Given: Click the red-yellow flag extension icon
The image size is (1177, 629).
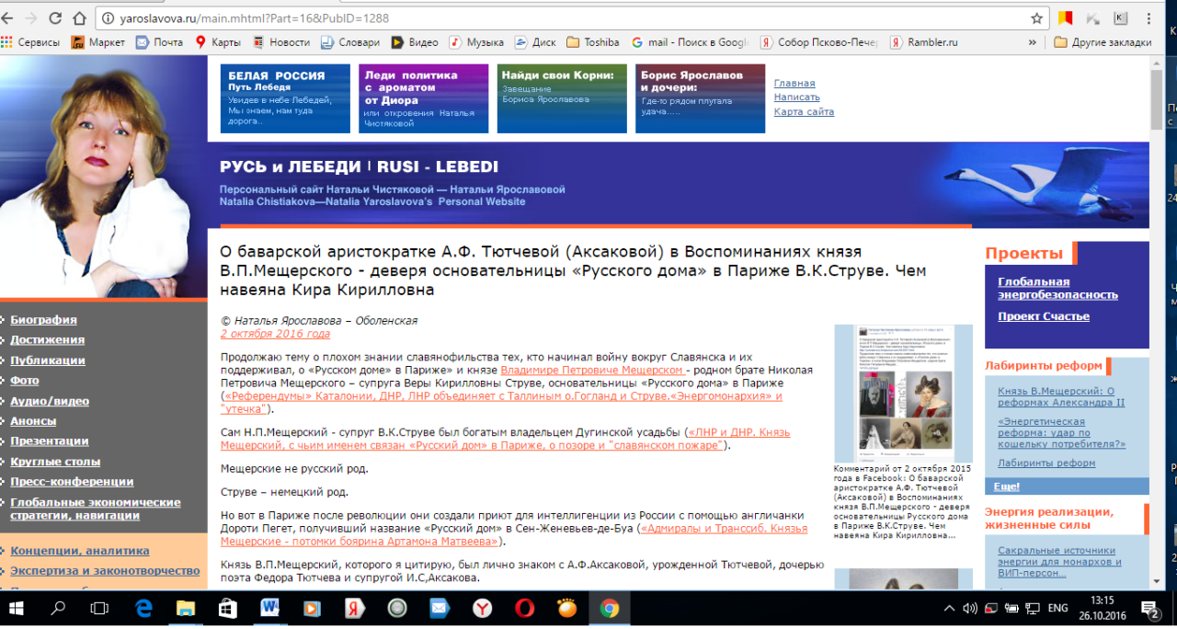Looking at the screenshot, I should tap(1066, 18).
